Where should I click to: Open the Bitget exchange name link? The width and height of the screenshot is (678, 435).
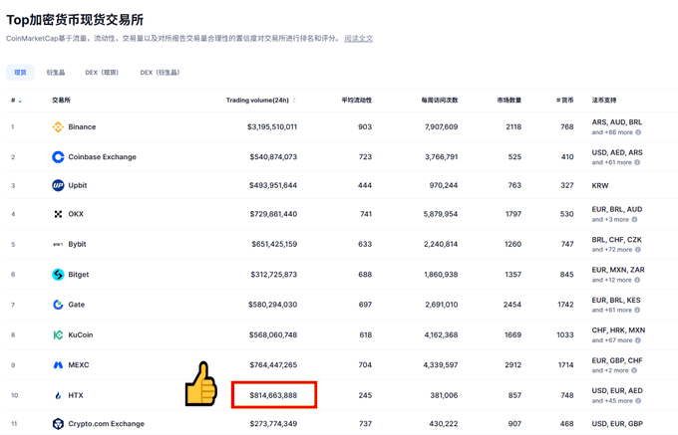coord(78,275)
